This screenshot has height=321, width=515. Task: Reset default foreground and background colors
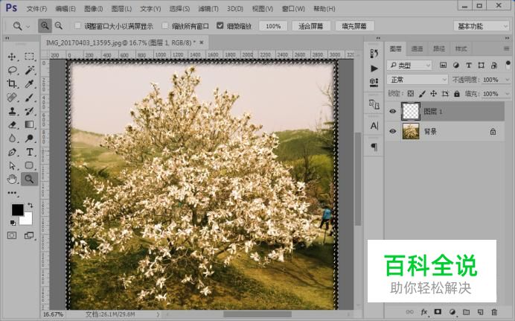pyautogui.click(x=13, y=223)
